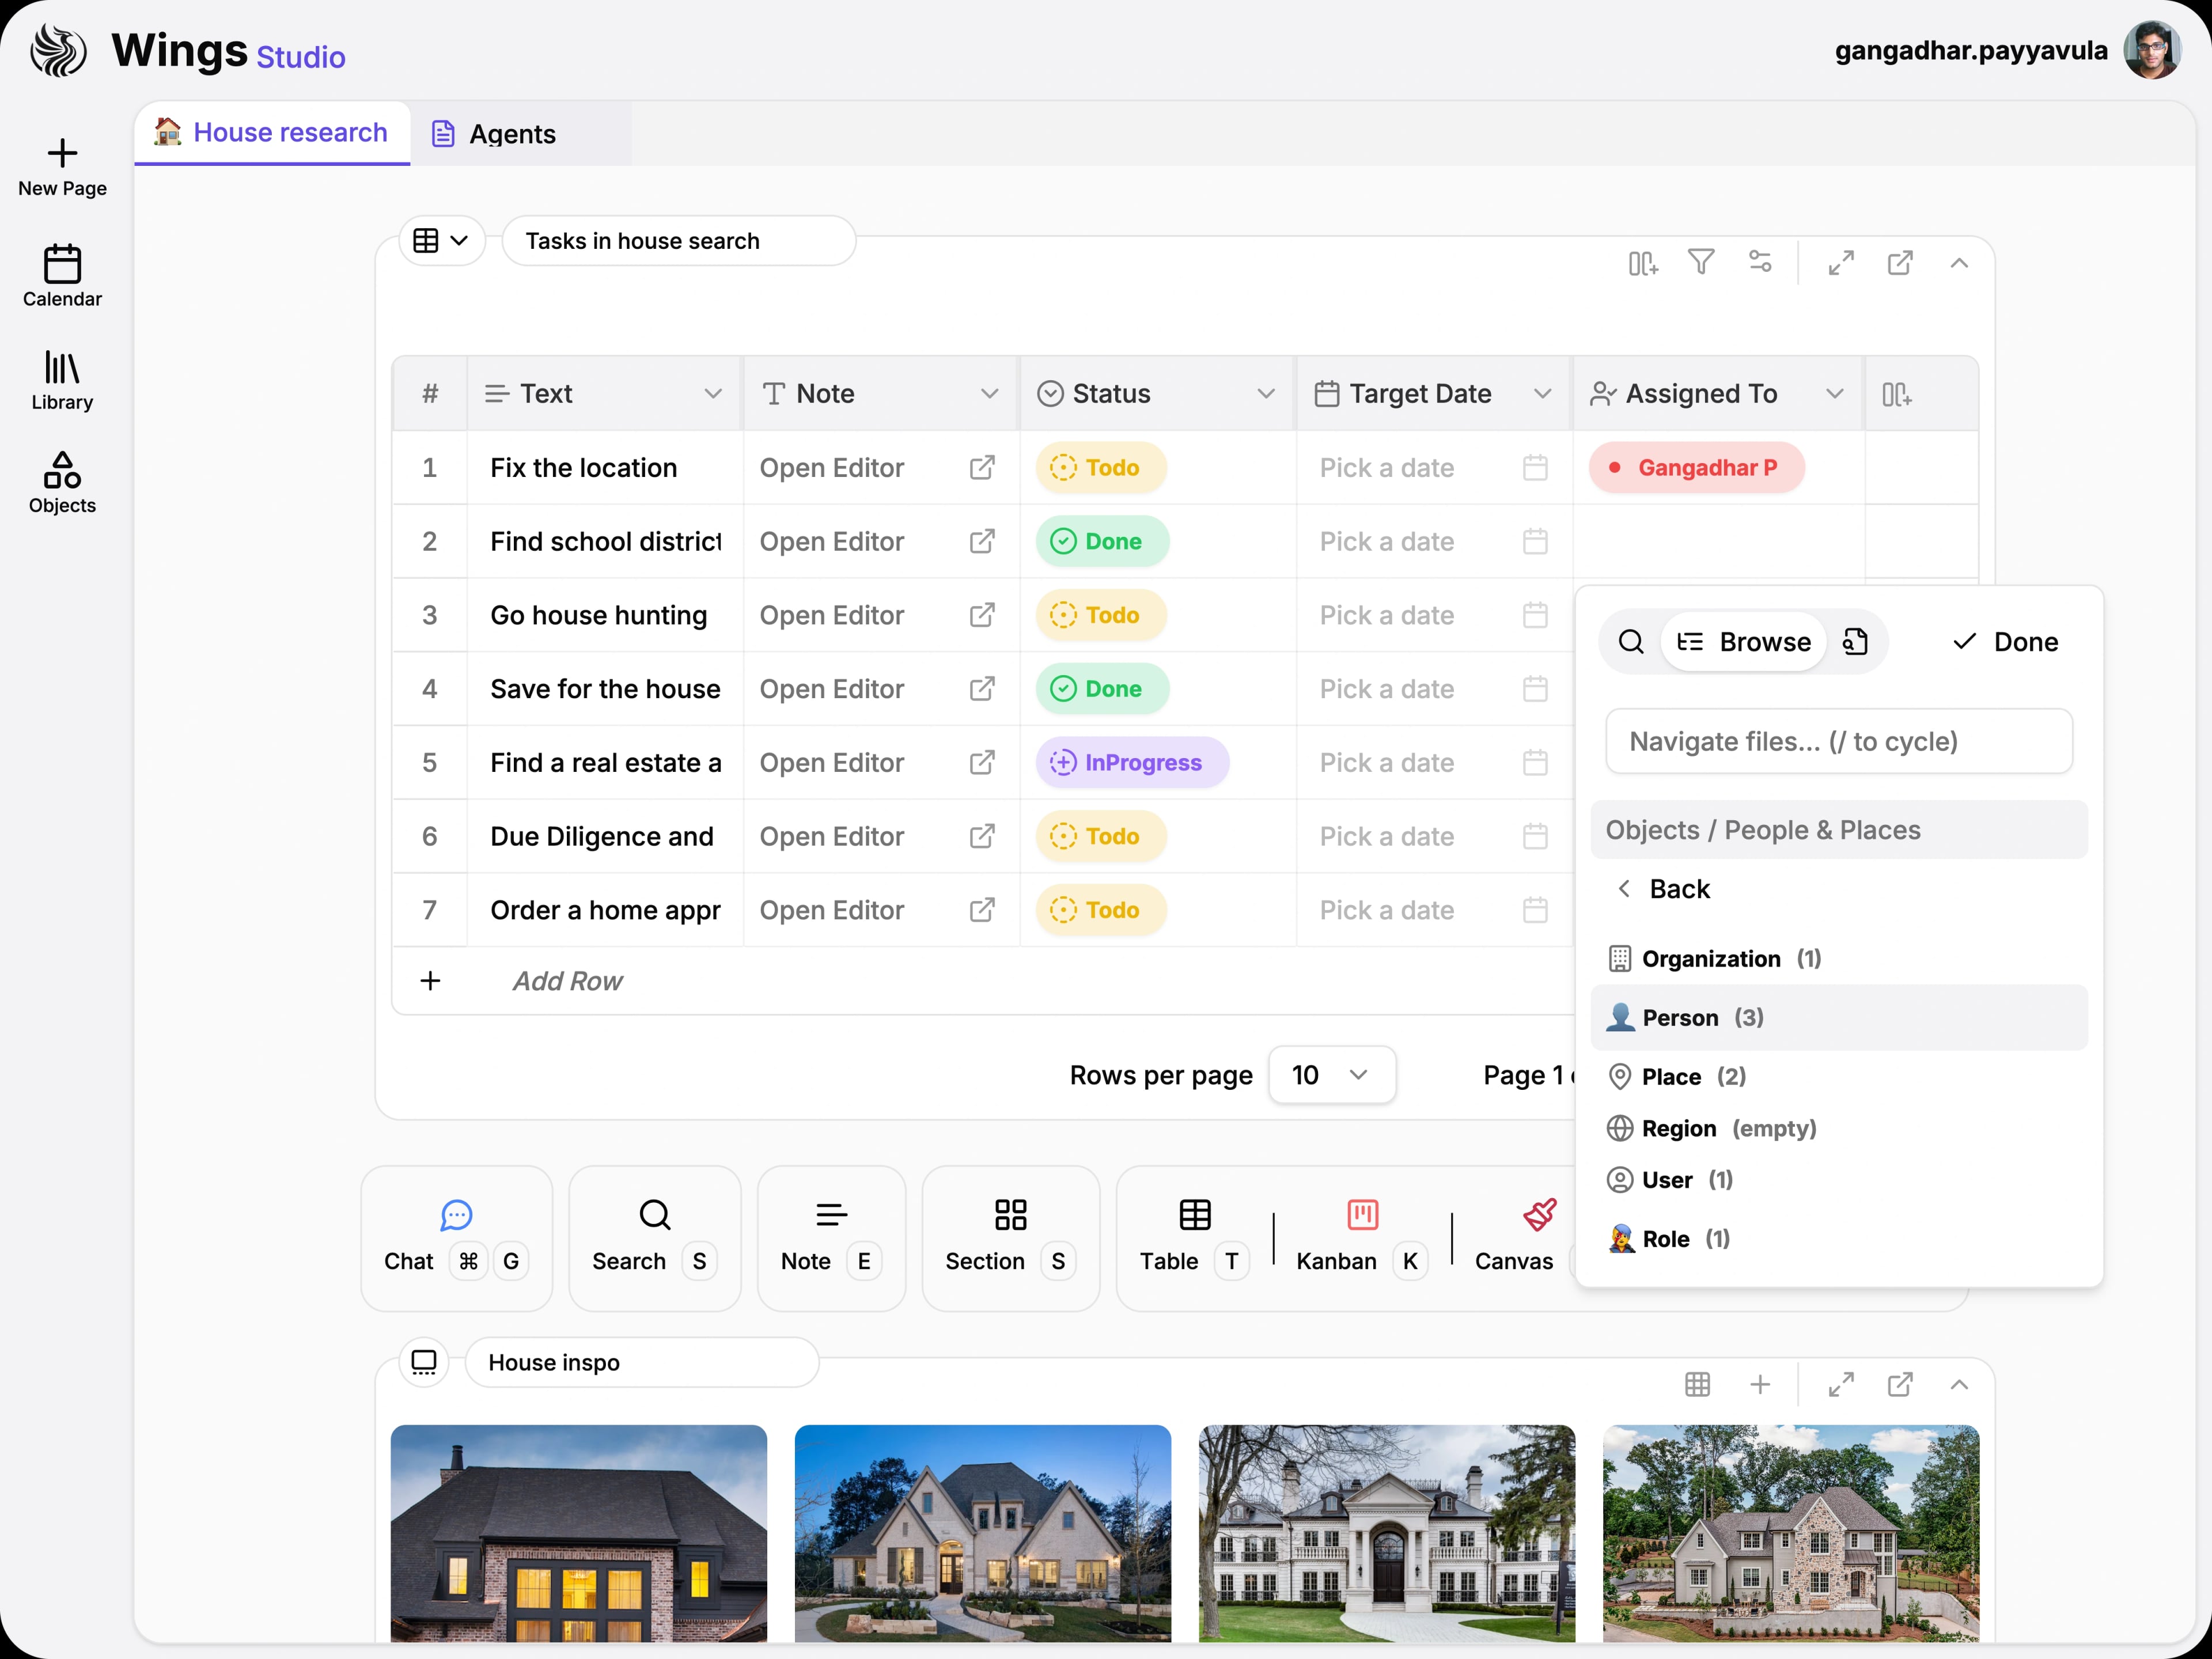Collapse the task table using the chevron

click(1959, 262)
